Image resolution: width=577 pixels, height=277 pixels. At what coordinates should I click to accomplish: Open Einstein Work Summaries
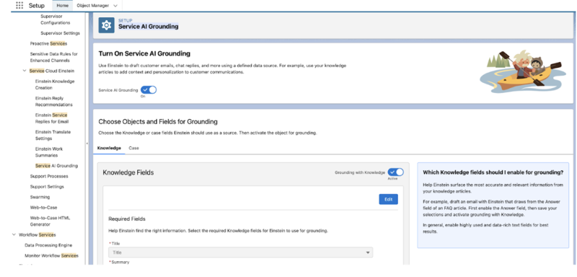(49, 152)
